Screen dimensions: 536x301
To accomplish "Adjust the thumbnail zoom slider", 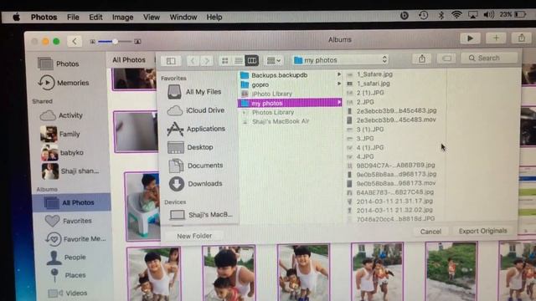I will pos(115,42).
